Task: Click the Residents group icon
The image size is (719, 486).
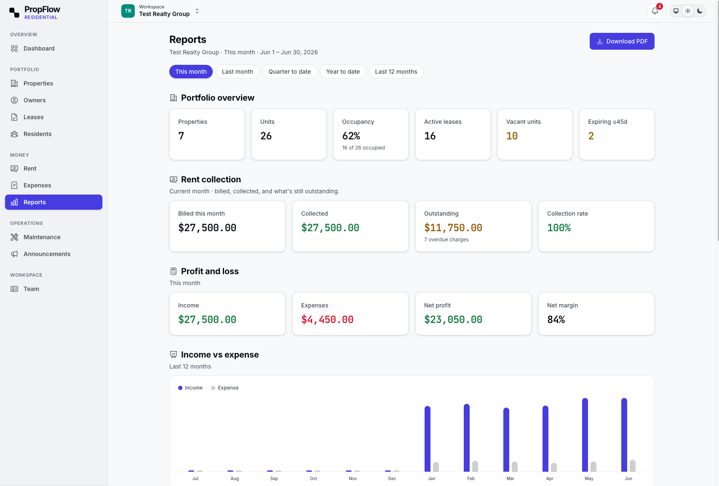Action: [x=14, y=134]
